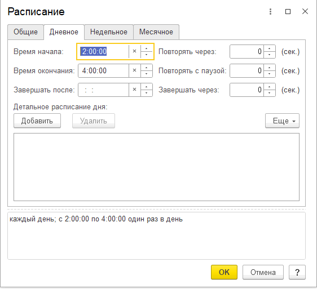Increase Завершать через value
Image resolution: width=317 pixels, height=289 pixels.
tap(269, 87)
